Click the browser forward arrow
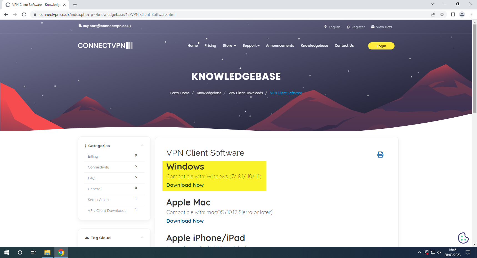Screen dimensions: 477x258 pos(15,14)
